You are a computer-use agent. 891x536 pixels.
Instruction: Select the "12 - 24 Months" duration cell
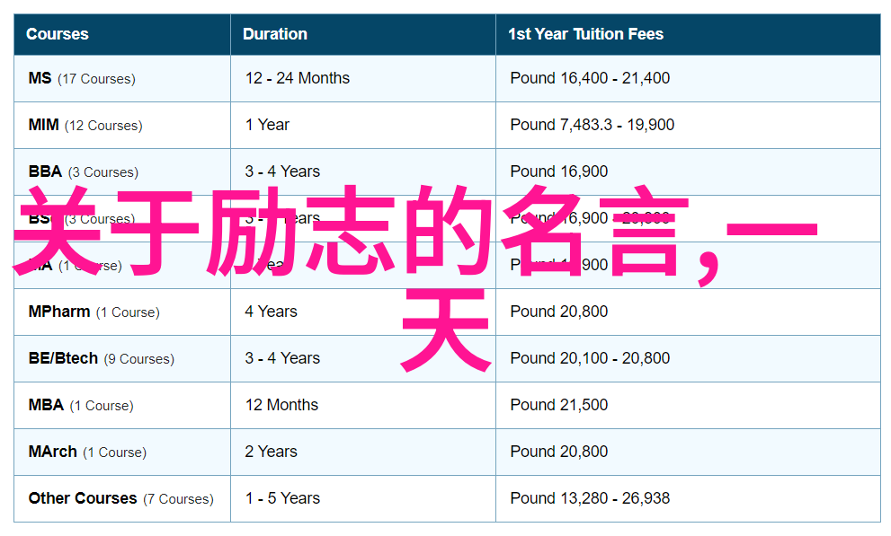pos(363,79)
